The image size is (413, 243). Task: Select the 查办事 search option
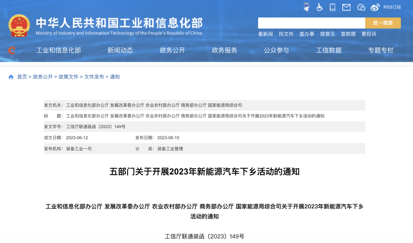307,34
